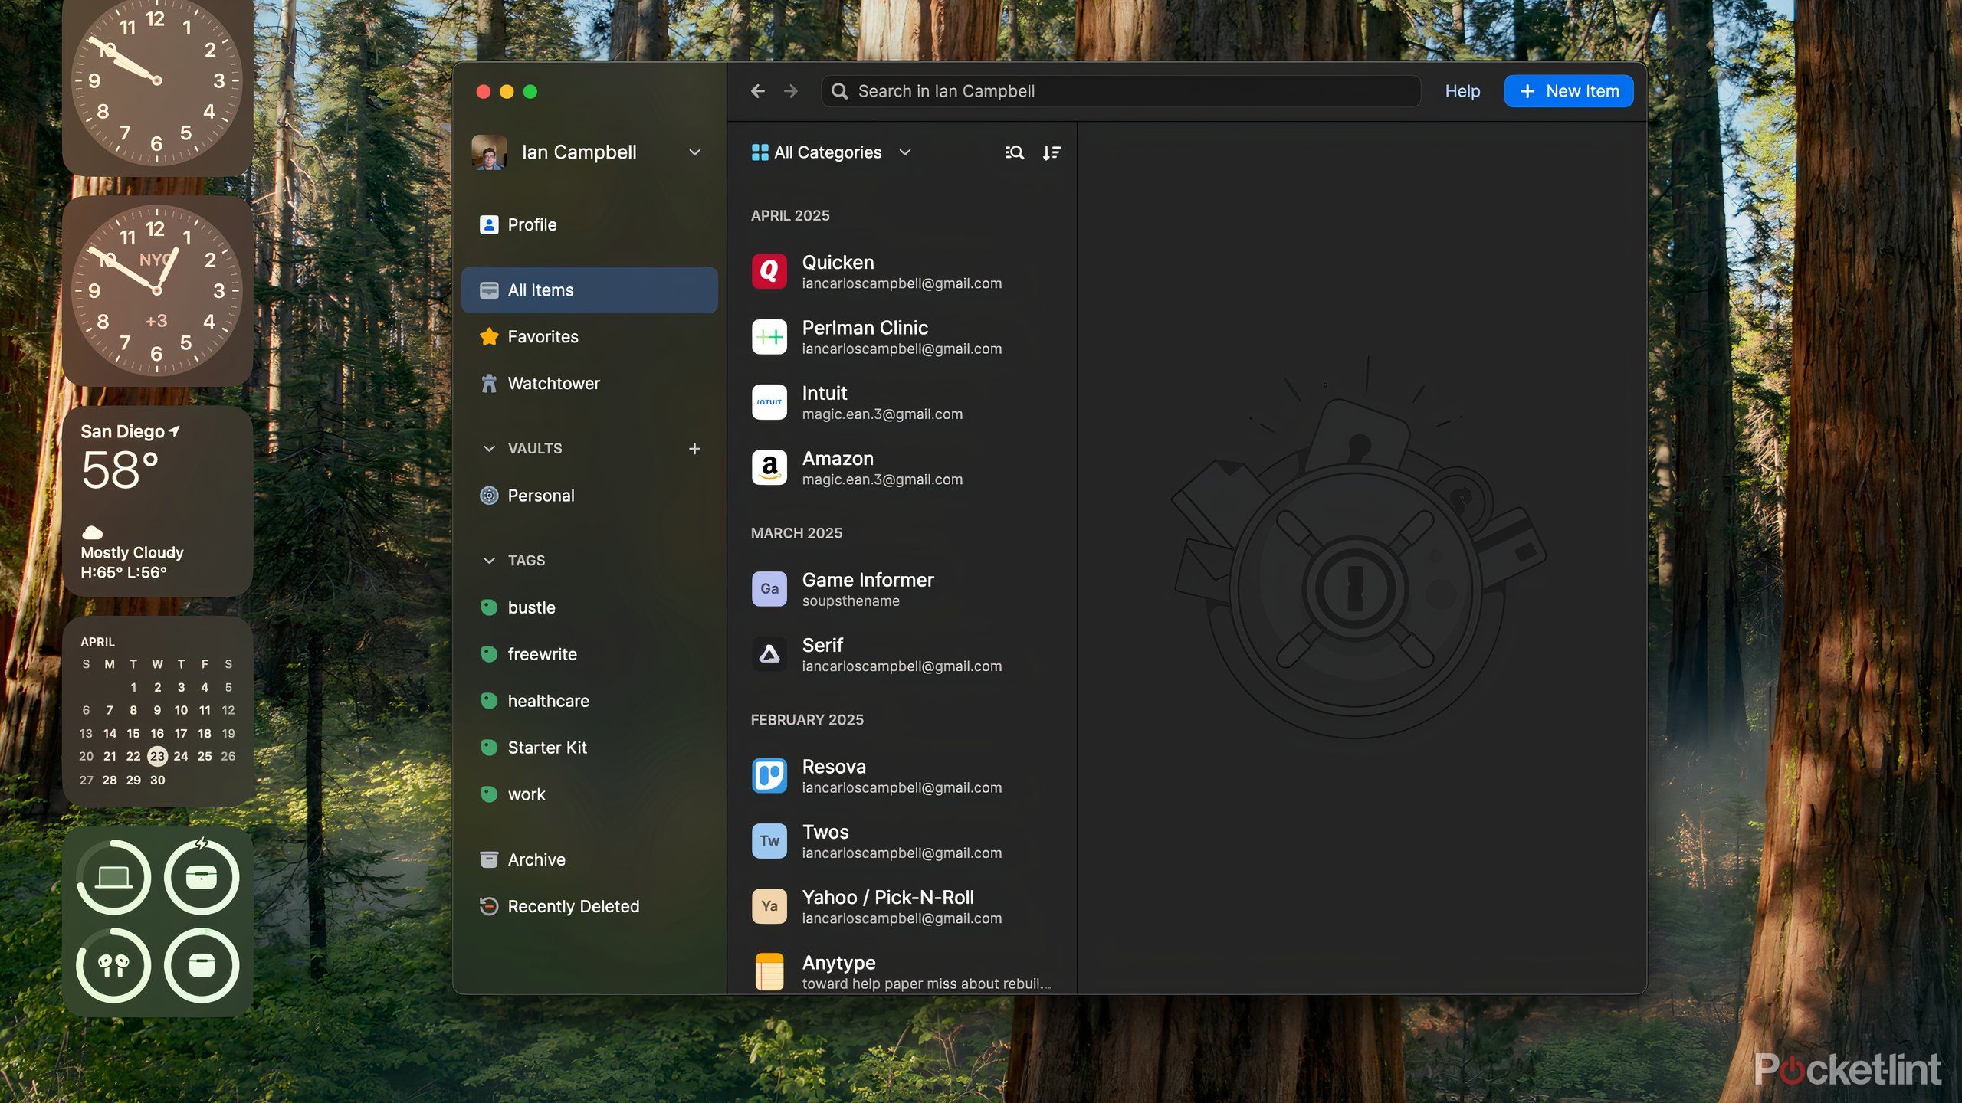
Task: Click the Yahoo / Pick-N-Roll item icon
Action: pyautogui.click(x=769, y=906)
